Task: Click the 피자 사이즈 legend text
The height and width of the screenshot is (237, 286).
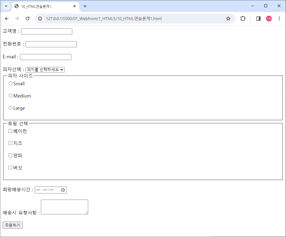Action: tap(20, 76)
